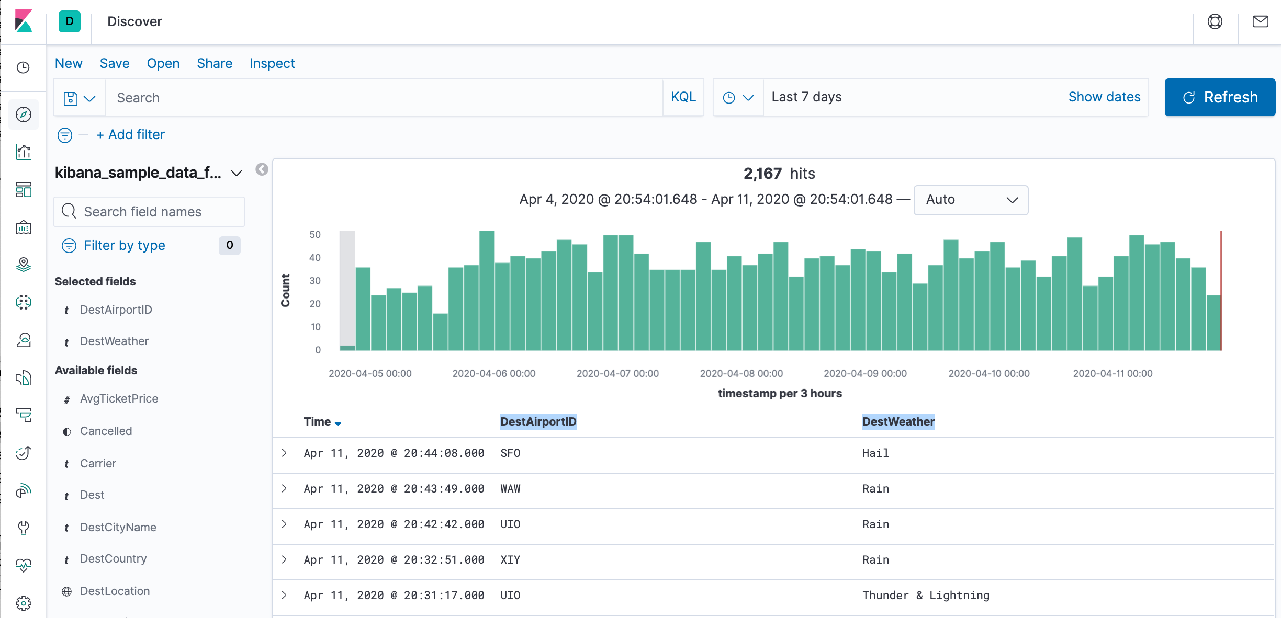Click the Thunder & Lightning cell
This screenshot has width=1281, height=618.
tap(926, 595)
